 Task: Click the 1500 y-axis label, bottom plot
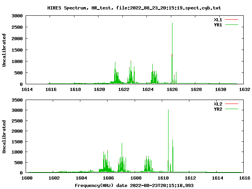(x=17, y=142)
